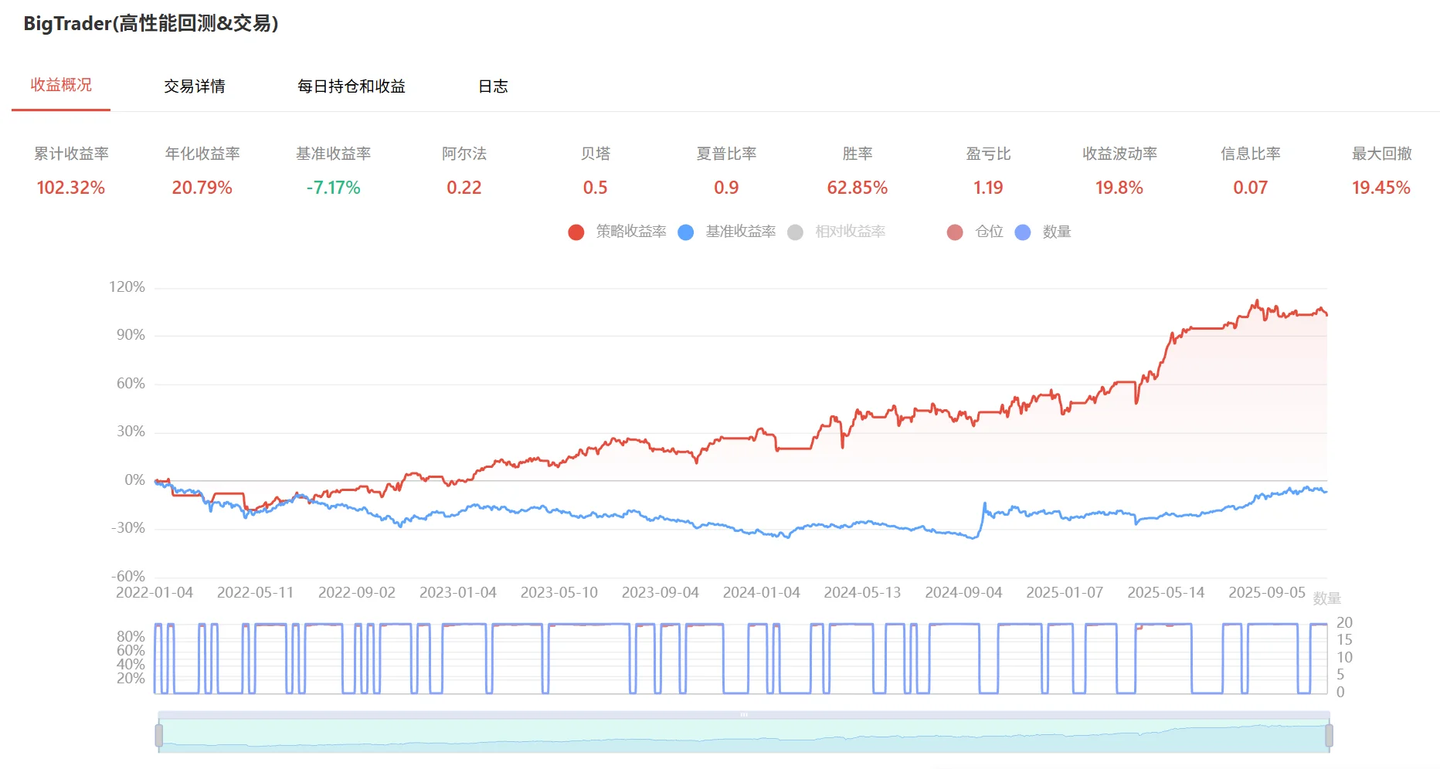This screenshot has height=769, width=1440.
Task: Click the 贝塔 value 0.5
Action: (x=595, y=188)
